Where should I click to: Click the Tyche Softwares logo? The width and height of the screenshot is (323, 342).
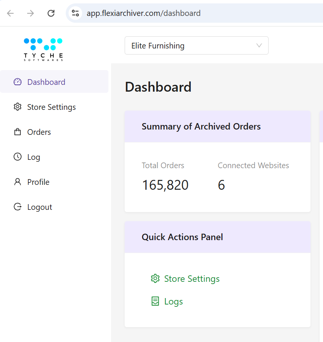tap(43, 49)
